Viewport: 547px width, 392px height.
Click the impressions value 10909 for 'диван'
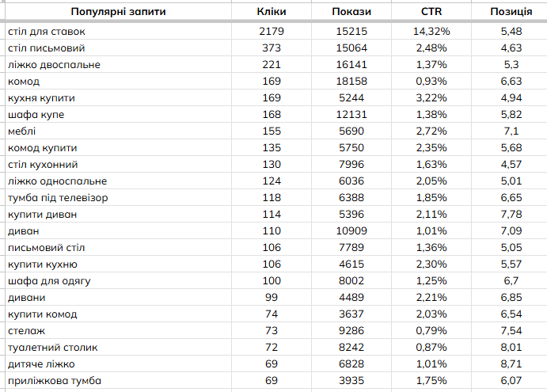[x=352, y=230]
